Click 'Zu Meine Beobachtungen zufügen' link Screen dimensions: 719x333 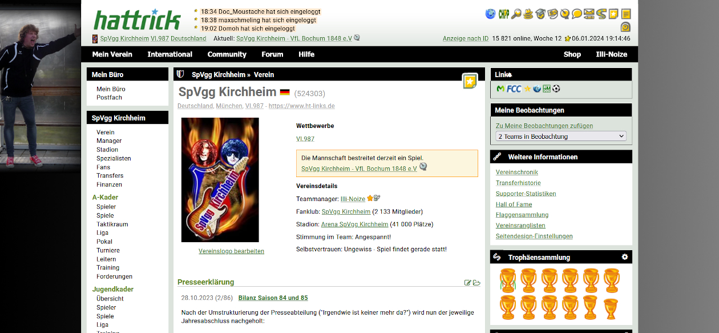tap(544, 126)
